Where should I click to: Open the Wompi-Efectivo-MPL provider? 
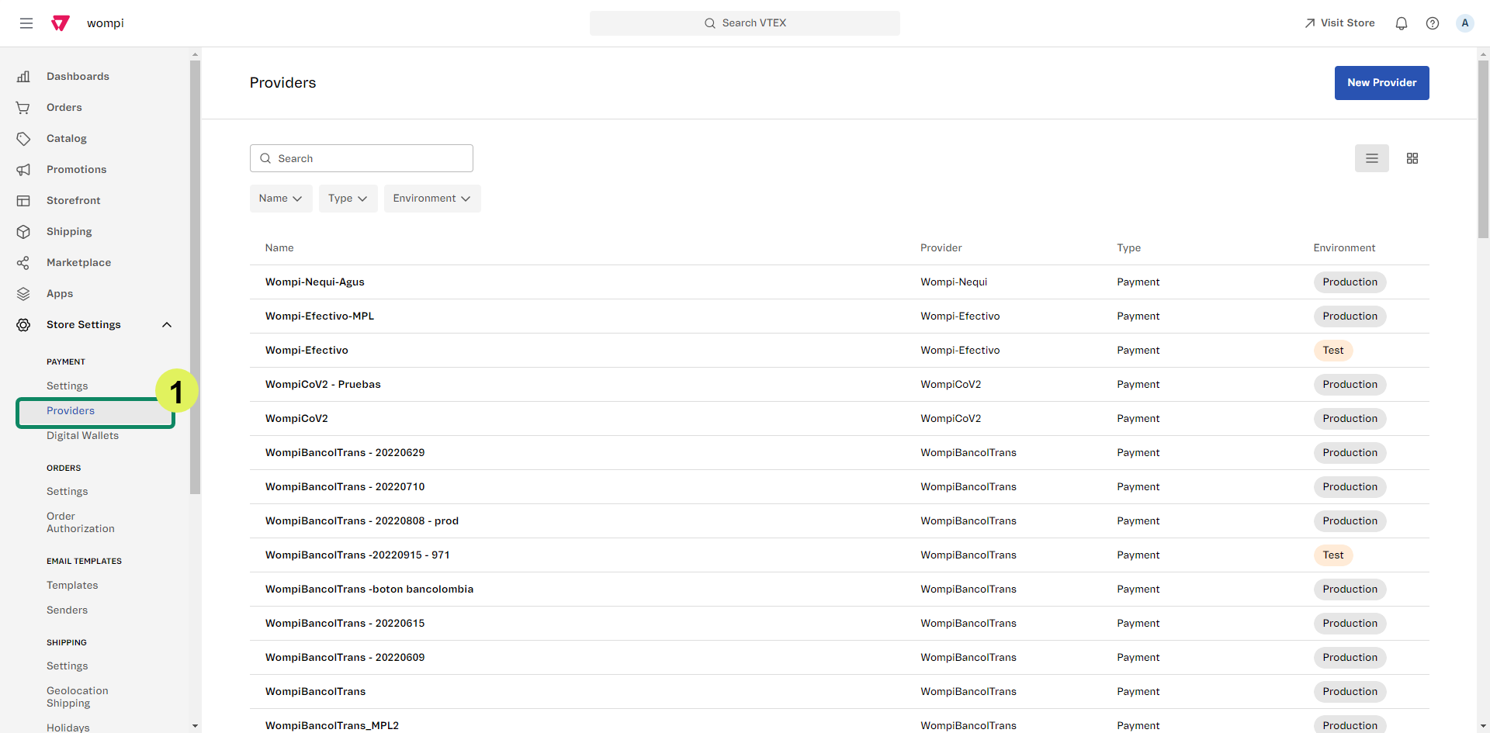[x=319, y=316]
